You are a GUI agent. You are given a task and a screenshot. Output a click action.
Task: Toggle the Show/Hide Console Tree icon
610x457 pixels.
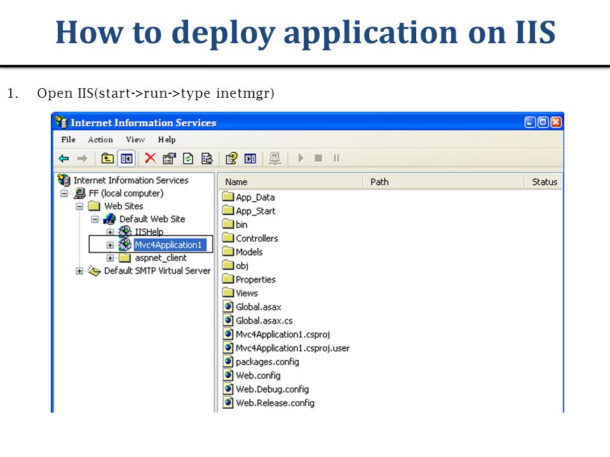126,159
